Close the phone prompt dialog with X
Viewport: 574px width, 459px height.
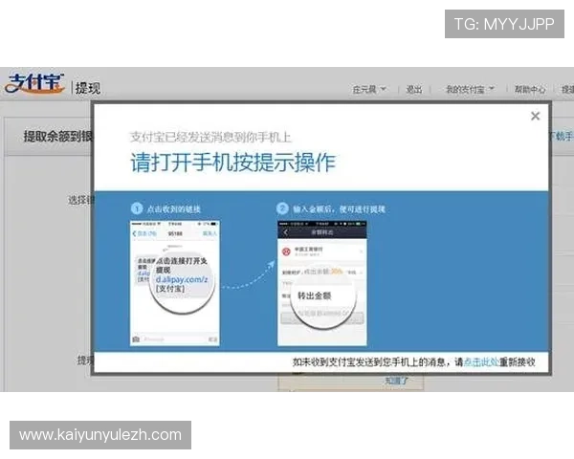(x=535, y=117)
